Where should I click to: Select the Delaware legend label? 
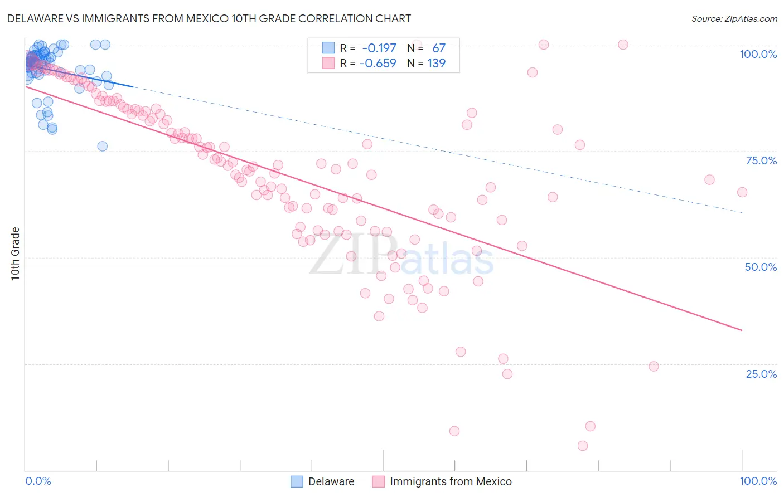coord(331,481)
